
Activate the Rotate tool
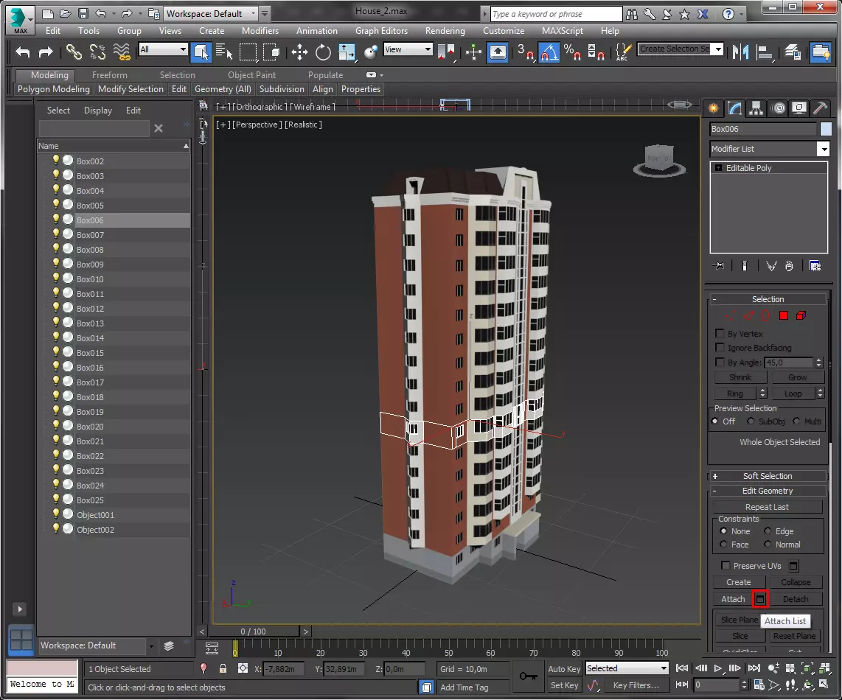[x=323, y=52]
